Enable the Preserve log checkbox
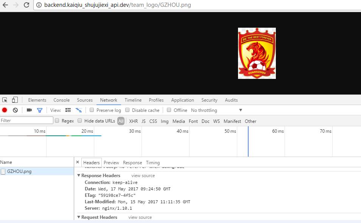 point(92,110)
